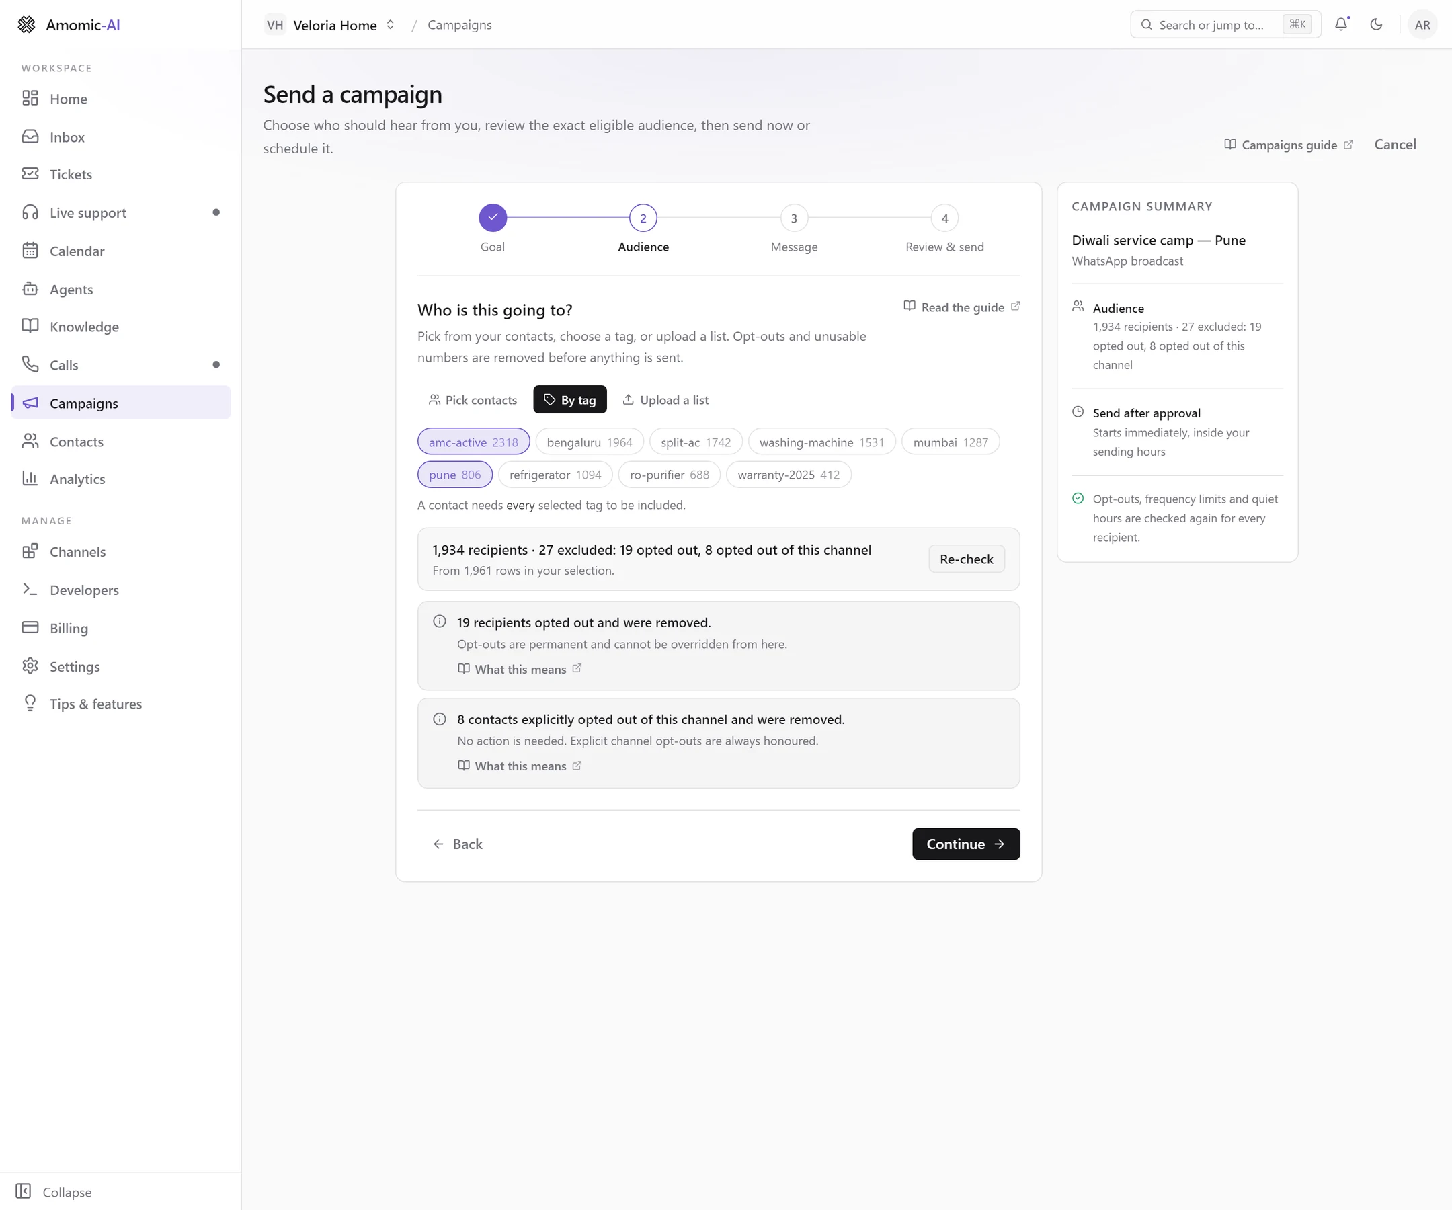Image resolution: width=1452 pixels, height=1210 pixels.
Task: Open the Inbox page
Action: (x=121, y=136)
